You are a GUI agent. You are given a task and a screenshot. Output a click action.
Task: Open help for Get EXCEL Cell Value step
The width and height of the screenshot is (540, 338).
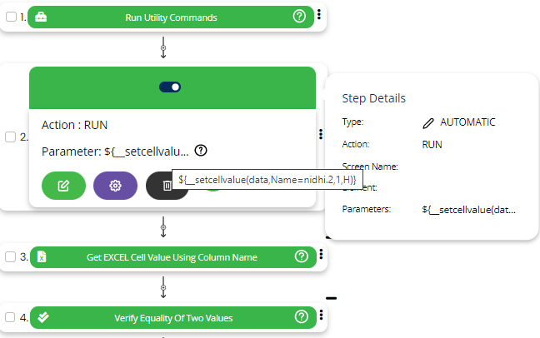point(301,257)
